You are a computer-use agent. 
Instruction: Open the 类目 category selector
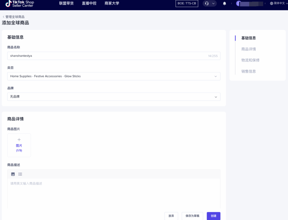pos(114,76)
